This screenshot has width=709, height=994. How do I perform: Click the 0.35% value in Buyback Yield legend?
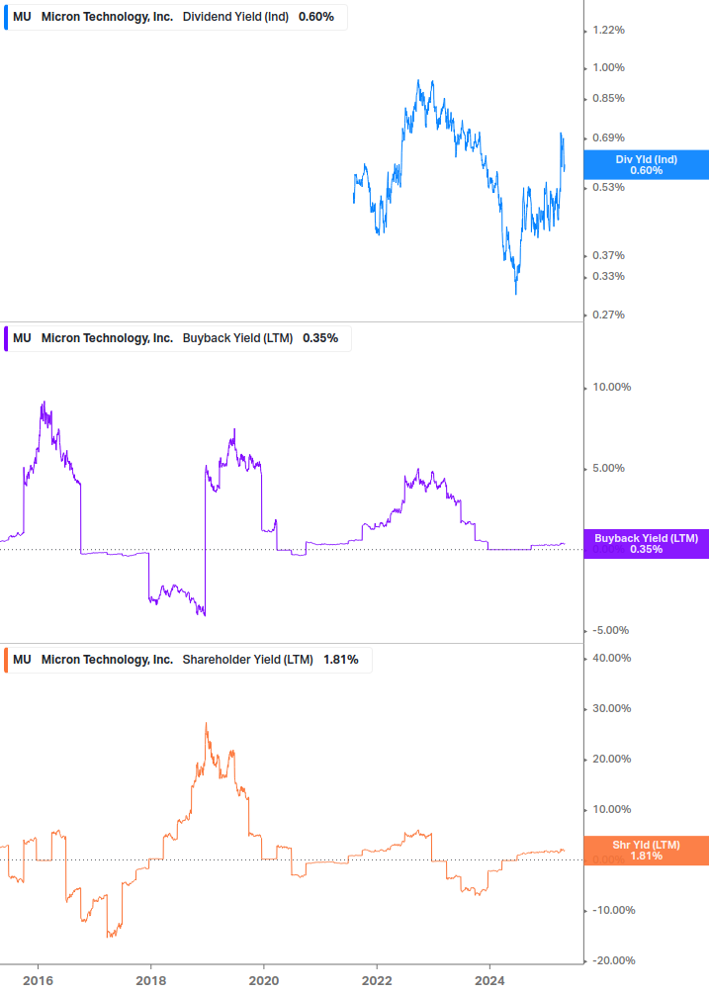click(320, 338)
